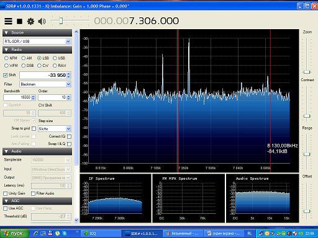Image resolution: width=318 pixels, height=238 pixels.
Task: Enable the Correct IQ checkbox
Action: coord(70,136)
